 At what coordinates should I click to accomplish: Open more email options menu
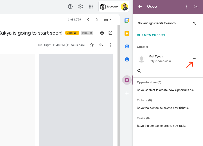point(110,45)
